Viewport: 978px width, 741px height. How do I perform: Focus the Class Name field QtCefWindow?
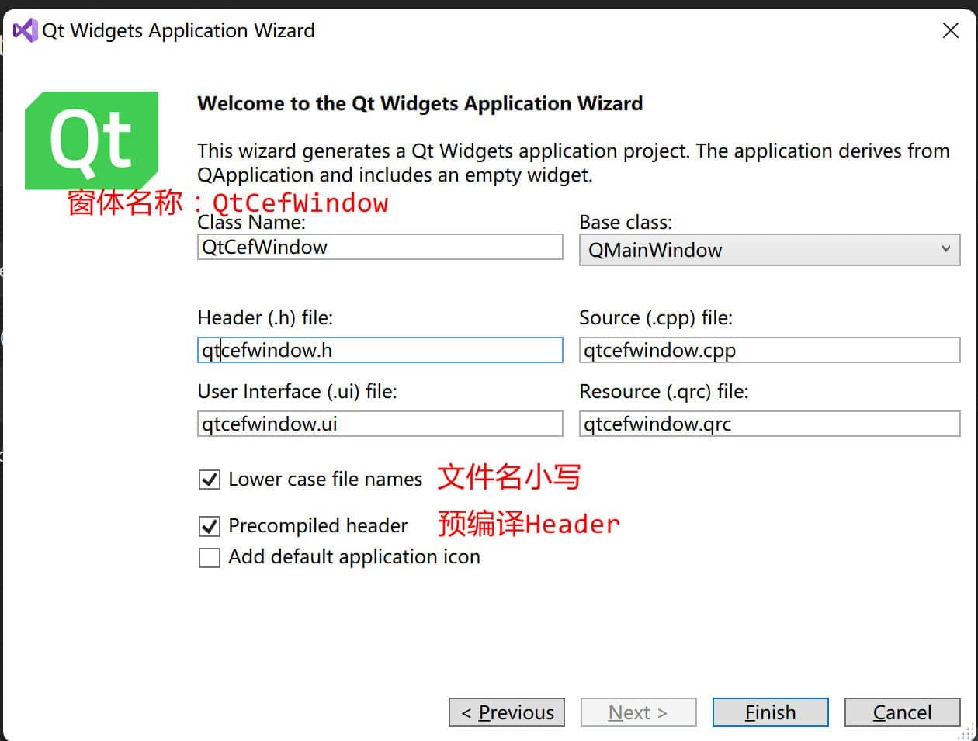[x=380, y=247]
